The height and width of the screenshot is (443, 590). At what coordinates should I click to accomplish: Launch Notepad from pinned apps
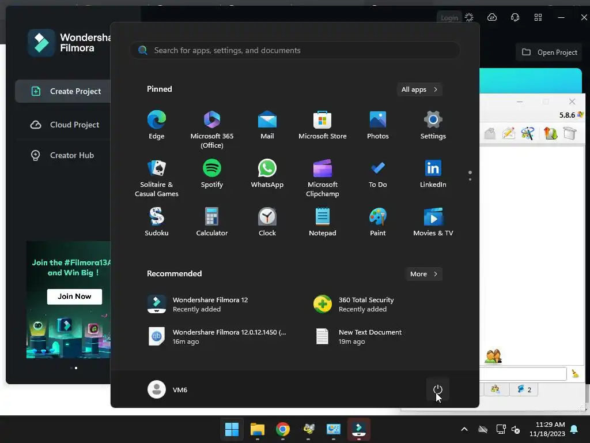[x=323, y=222]
